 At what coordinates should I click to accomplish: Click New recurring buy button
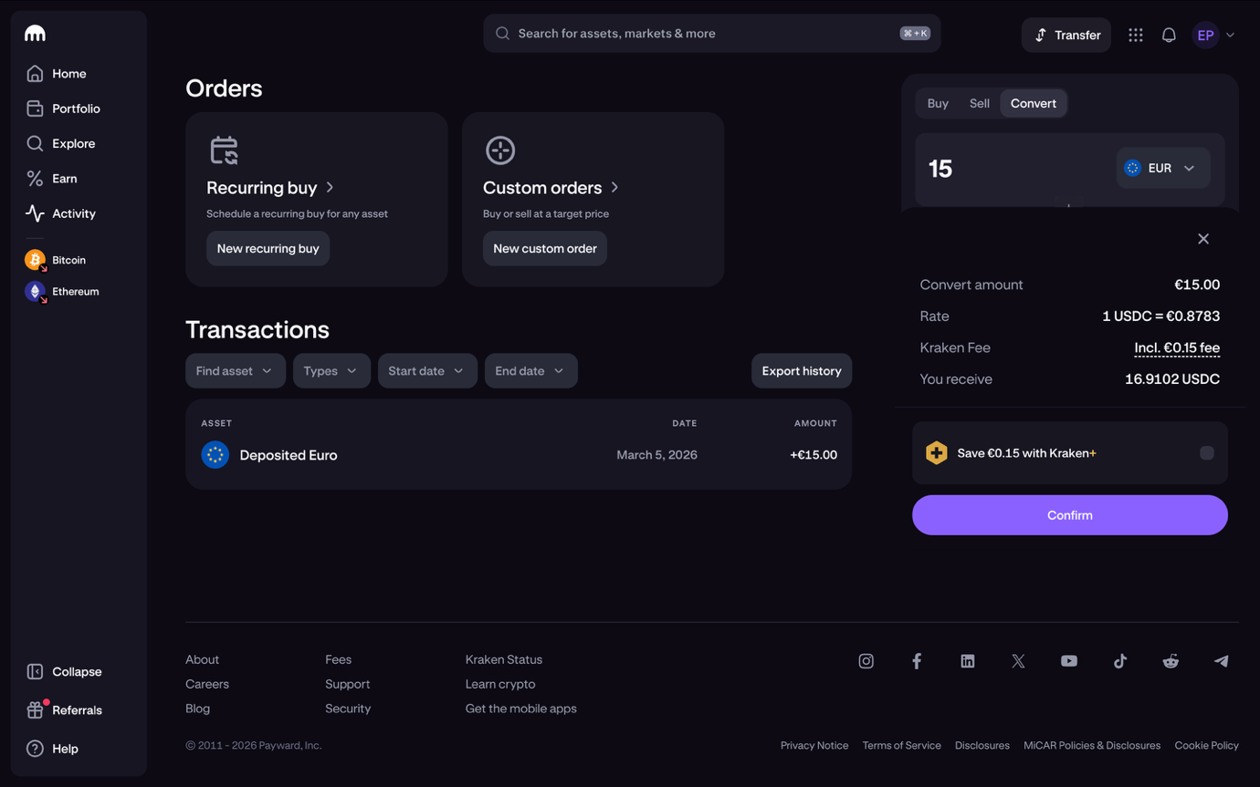(268, 248)
